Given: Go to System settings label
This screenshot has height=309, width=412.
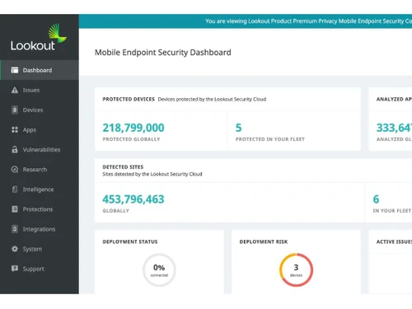Looking at the screenshot, I should point(32,249).
